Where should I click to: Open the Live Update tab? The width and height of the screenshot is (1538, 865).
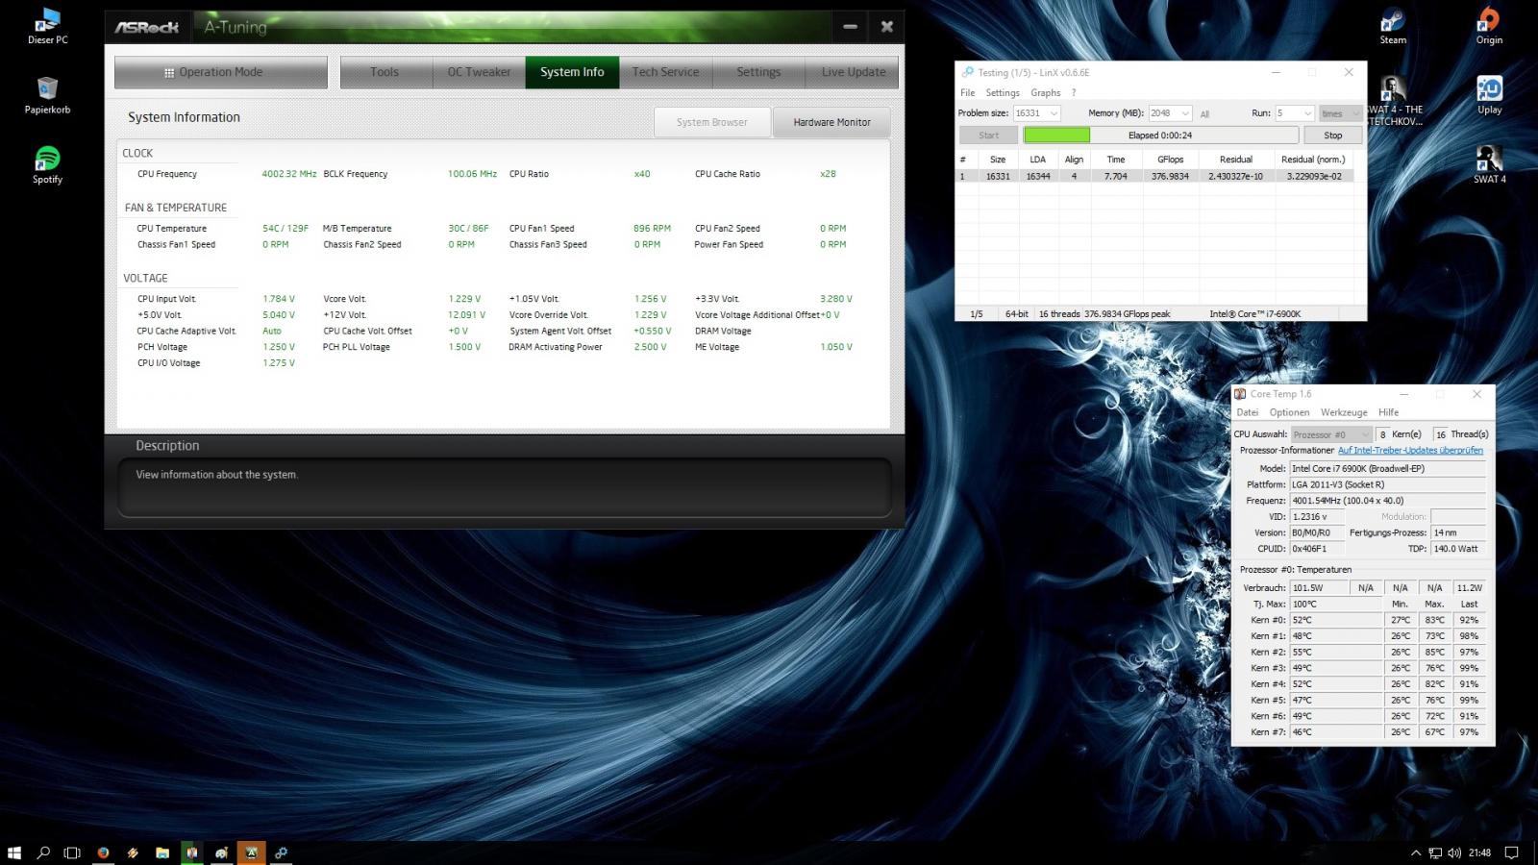[853, 72]
